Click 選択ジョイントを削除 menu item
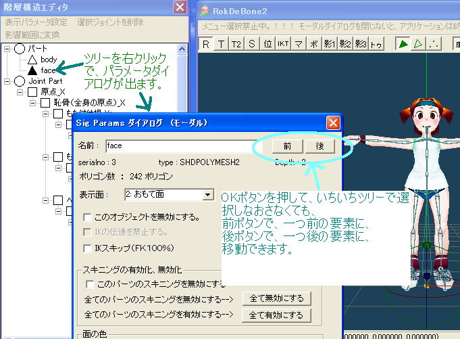 110,22
